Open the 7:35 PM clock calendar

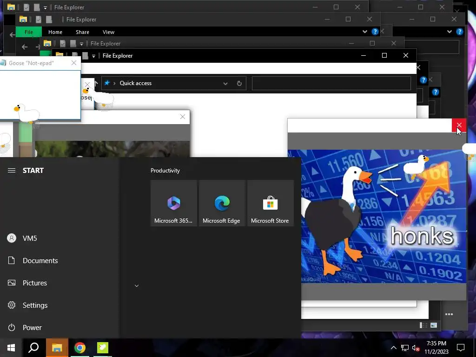436,348
